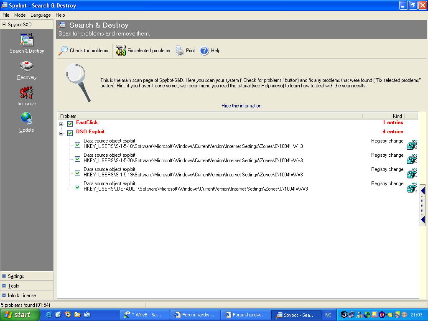
Task: Collapse the Spybot-S&D sidebar section
Action: (x=4, y=24)
